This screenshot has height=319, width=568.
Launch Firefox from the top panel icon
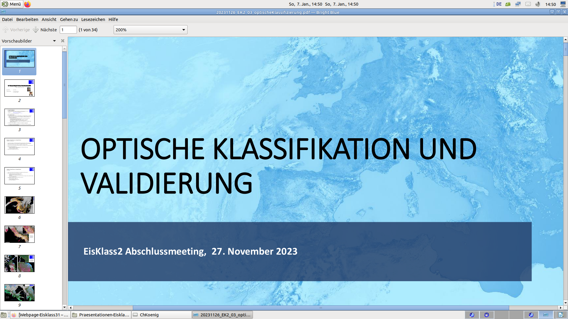coord(28,4)
